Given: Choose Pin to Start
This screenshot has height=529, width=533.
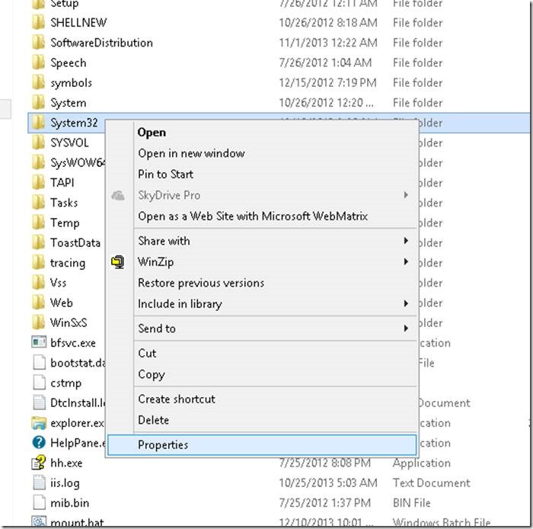Looking at the screenshot, I should tap(262, 175).
